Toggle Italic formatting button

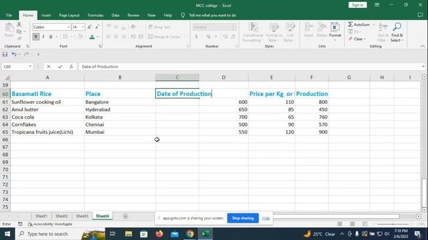43,37
